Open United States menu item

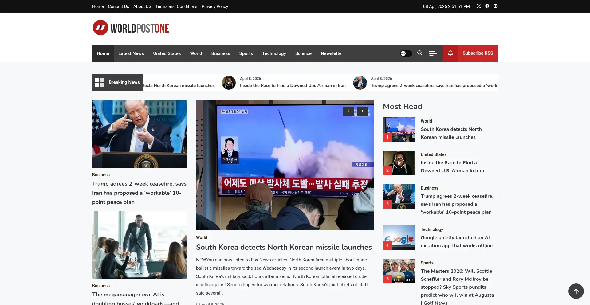tap(167, 53)
